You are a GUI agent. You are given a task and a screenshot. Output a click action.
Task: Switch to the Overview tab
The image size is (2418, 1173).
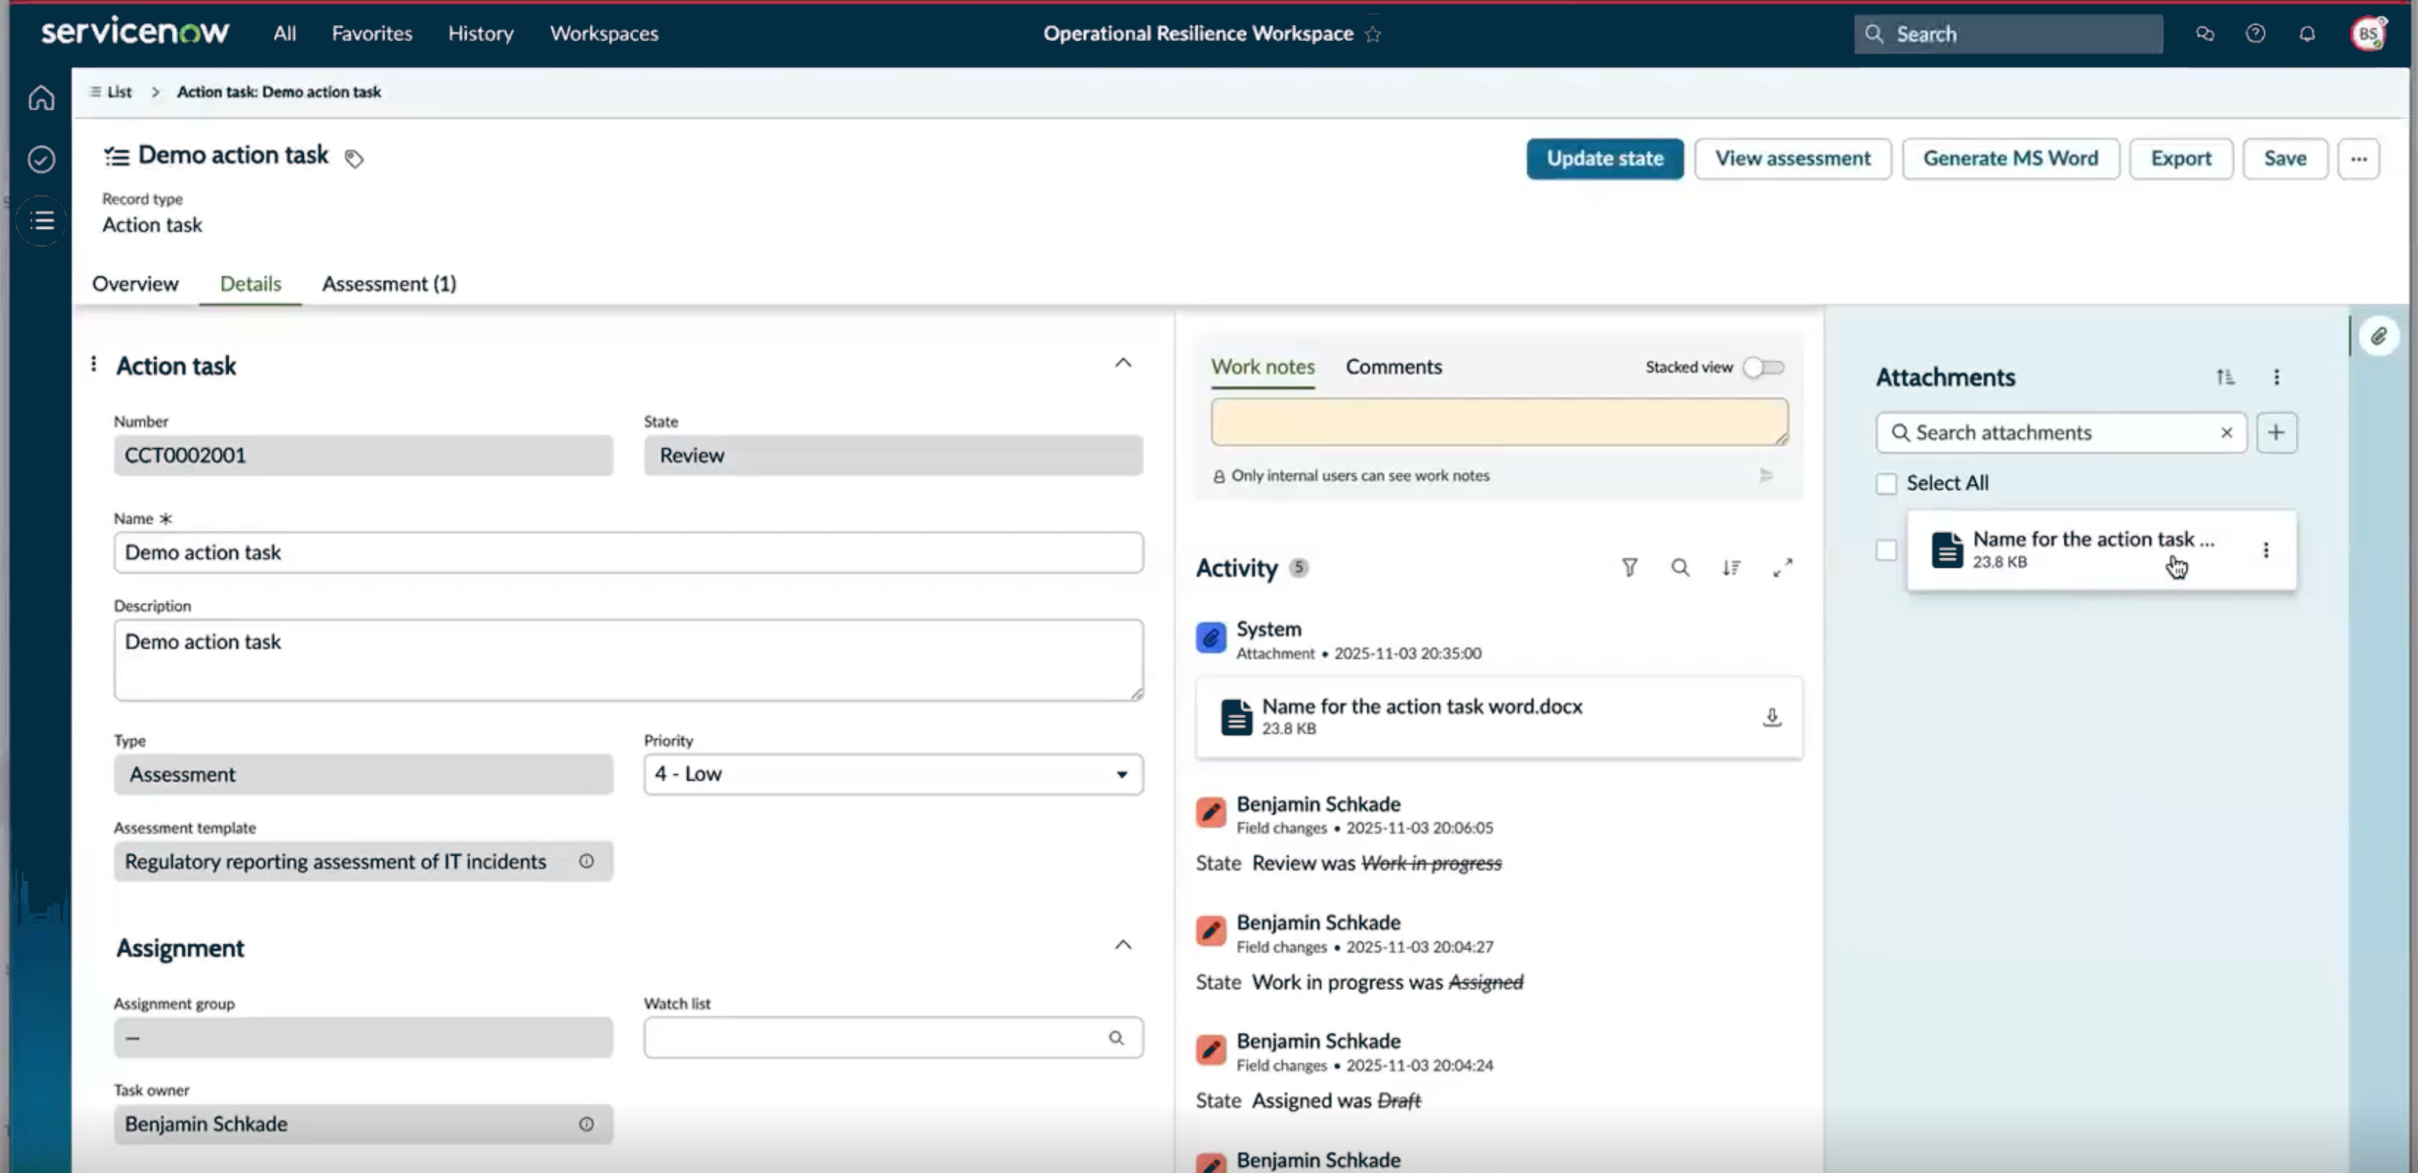135,283
